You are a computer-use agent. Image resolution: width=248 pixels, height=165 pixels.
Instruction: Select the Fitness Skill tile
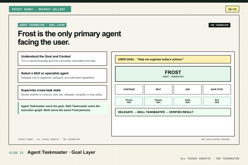[158, 101]
